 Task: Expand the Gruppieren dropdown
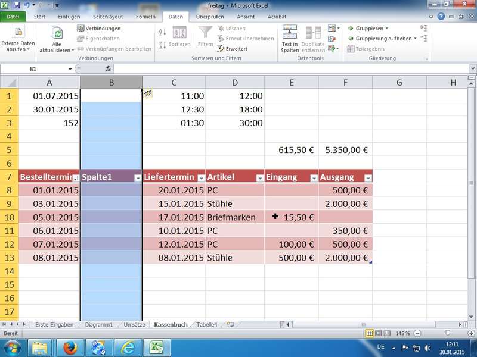coord(386,29)
